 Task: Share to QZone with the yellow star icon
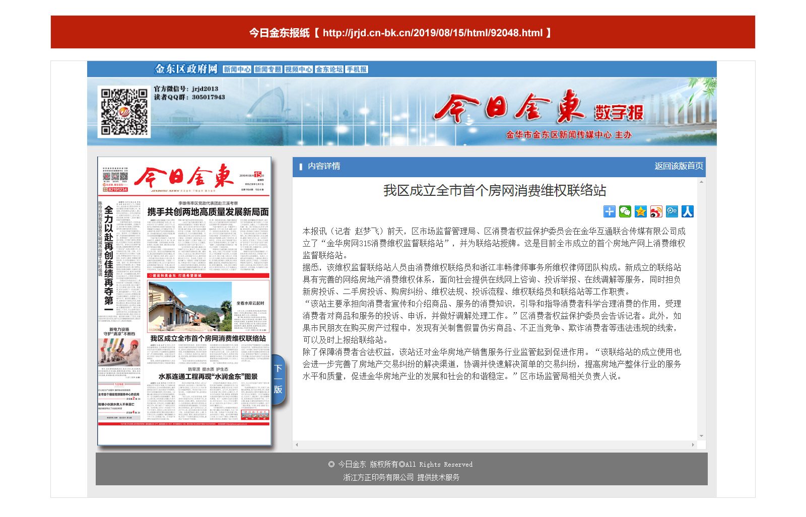[641, 211]
